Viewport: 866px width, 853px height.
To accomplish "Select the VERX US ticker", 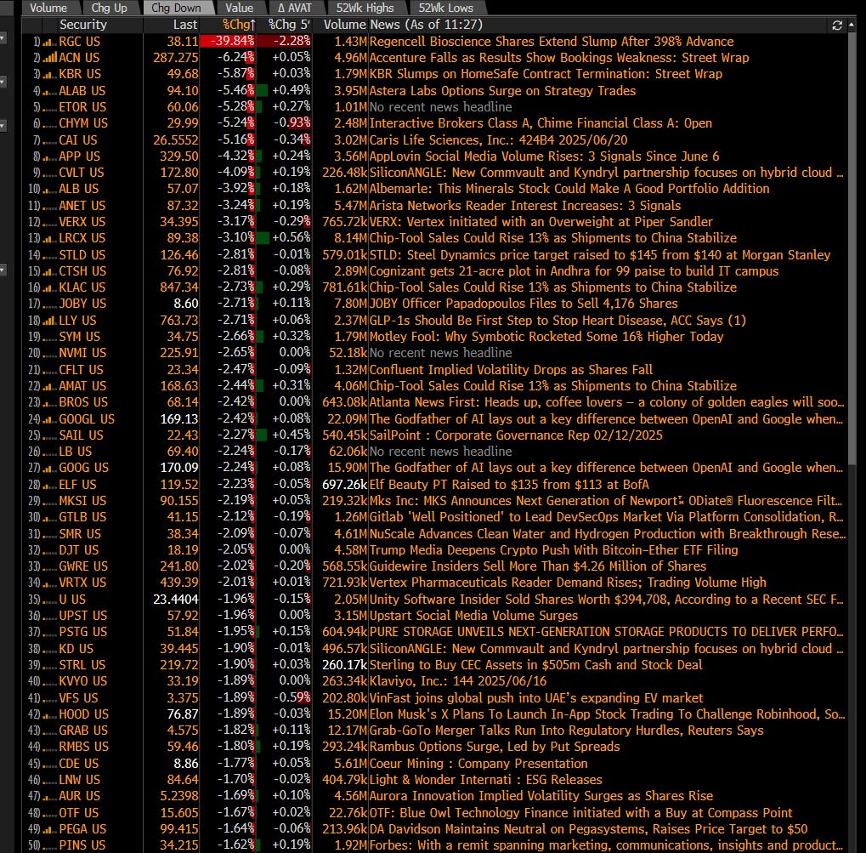I will [x=82, y=222].
